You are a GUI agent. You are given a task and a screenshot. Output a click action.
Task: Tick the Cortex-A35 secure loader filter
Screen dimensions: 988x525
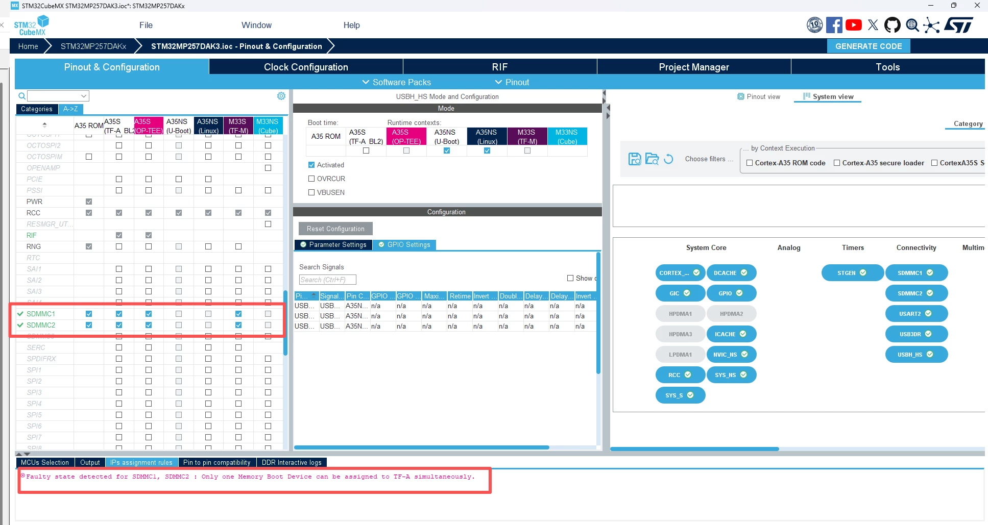837,163
